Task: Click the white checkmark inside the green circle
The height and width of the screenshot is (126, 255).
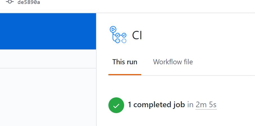Action: click(116, 106)
